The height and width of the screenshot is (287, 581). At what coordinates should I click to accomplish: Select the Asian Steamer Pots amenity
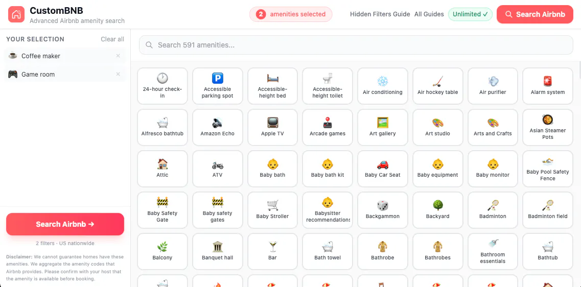[548, 127]
